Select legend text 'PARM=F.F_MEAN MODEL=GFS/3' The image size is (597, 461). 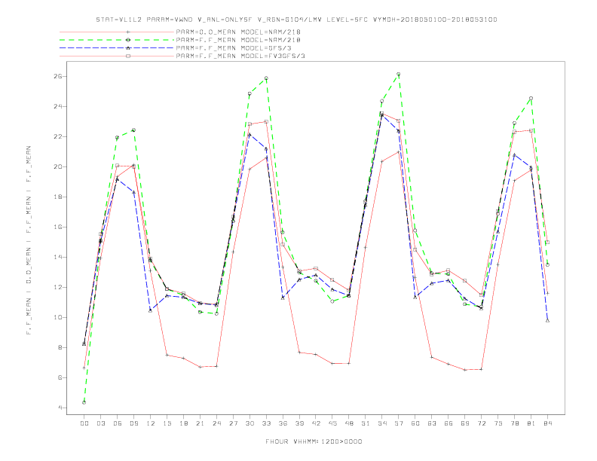click(x=234, y=48)
